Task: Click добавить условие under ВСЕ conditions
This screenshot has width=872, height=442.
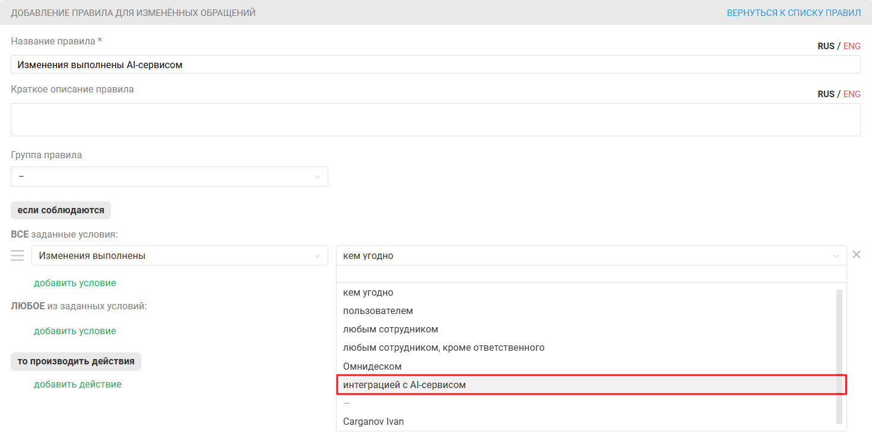Action: (x=75, y=283)
